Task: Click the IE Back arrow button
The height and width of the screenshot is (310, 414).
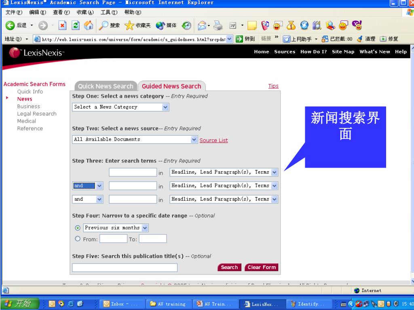Action: click(10, 25)
